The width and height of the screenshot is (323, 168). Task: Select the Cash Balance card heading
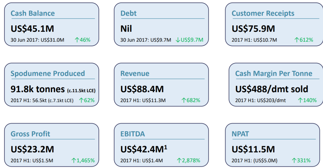pyautogui.click(x=33, y=13)
